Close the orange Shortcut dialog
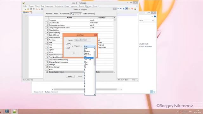203x114 pixels. (95, 35)
